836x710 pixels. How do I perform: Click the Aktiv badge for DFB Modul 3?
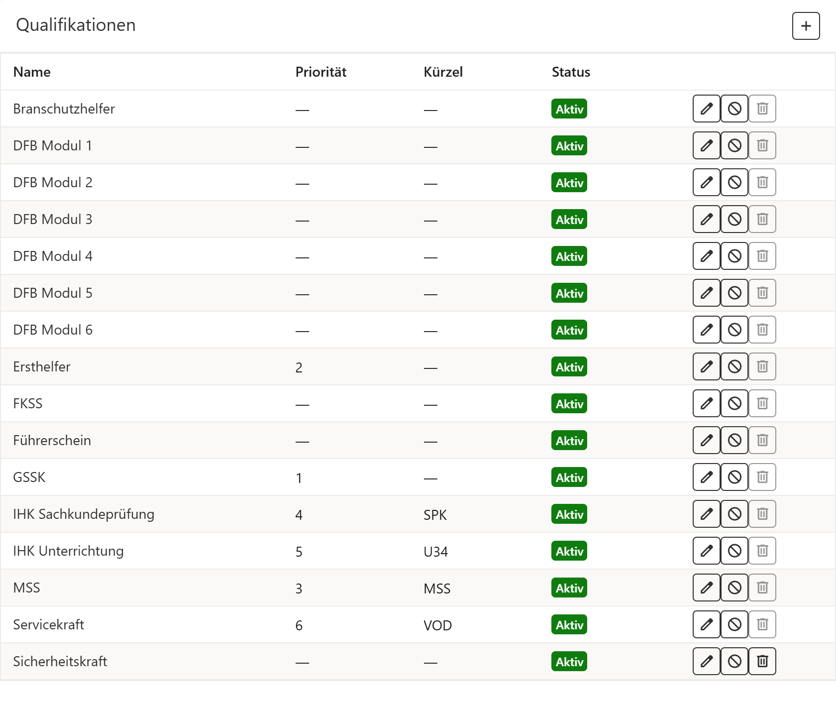coord(569,220)
